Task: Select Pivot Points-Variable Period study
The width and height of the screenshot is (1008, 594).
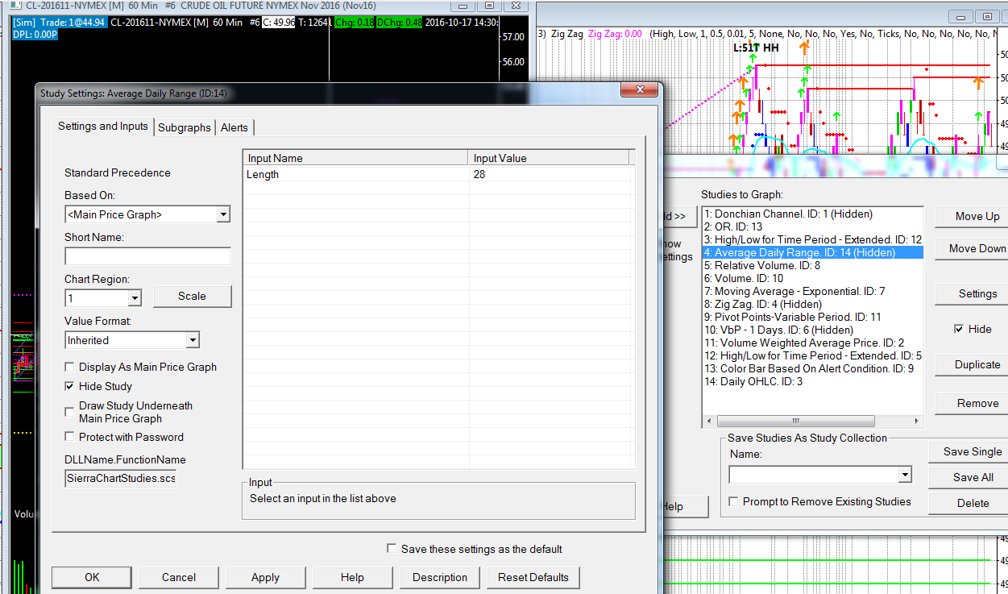Action: (x=812, y=317)
